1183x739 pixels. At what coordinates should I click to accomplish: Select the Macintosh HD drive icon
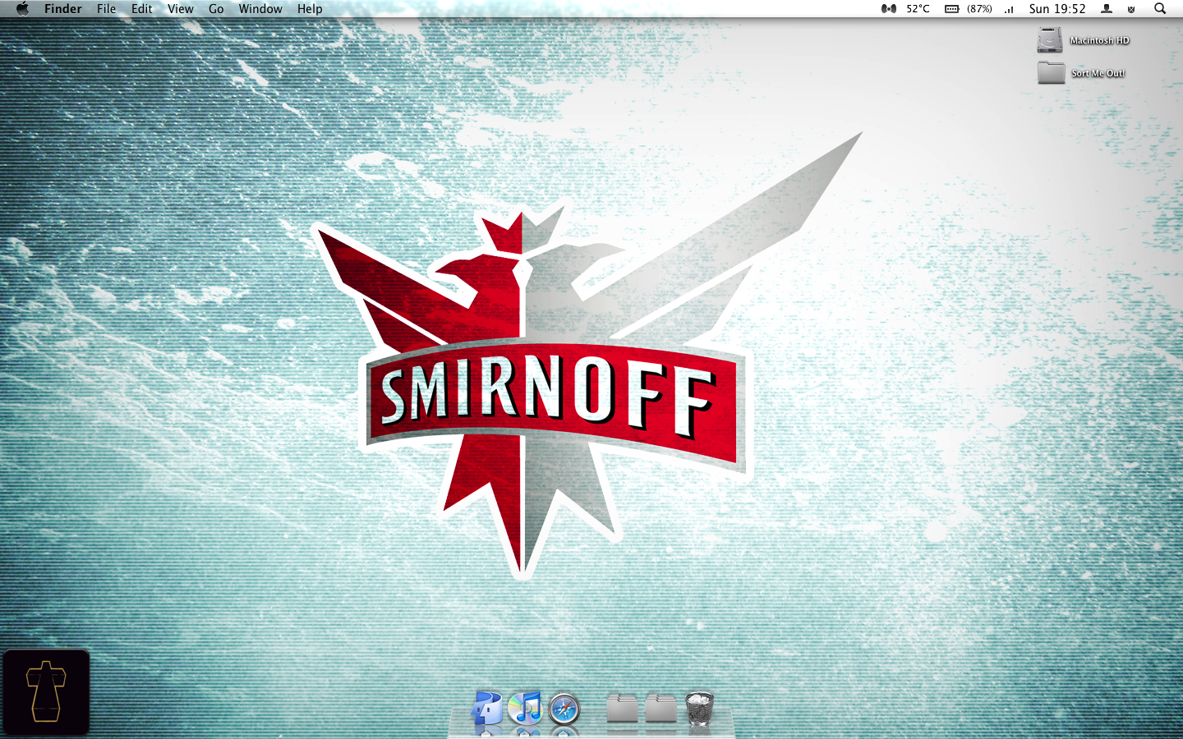pyautogui.click(x=1050, y=39)
